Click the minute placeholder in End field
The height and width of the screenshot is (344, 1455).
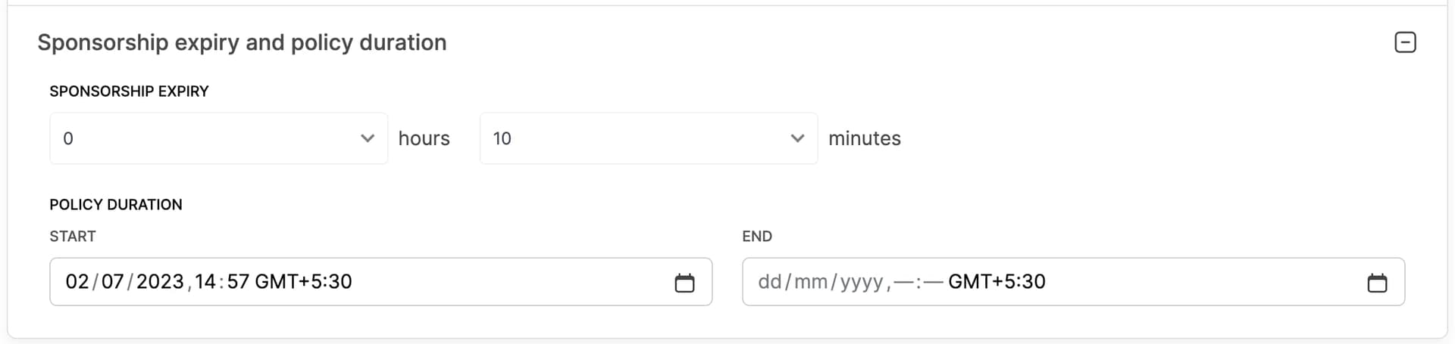[x=934, y=282]
